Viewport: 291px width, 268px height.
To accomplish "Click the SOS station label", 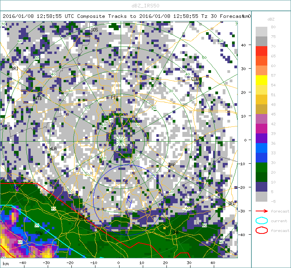I will 94,30.
